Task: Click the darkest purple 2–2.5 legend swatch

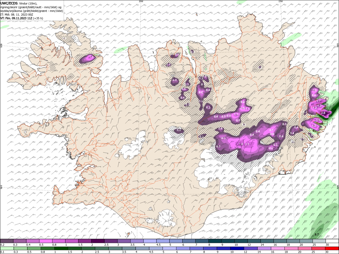Action: click(98, 241)
